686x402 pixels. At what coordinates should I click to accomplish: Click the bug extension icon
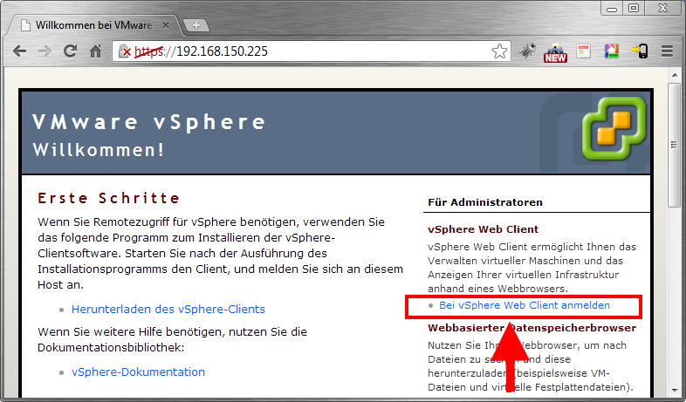coord(528,51)
